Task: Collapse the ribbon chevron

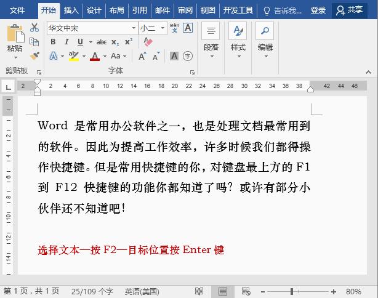Action: pos(368,72)
